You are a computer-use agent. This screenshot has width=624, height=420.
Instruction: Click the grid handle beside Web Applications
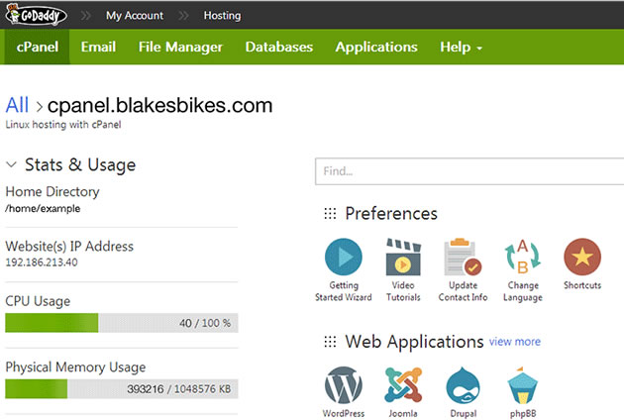(x=330, y=342)
